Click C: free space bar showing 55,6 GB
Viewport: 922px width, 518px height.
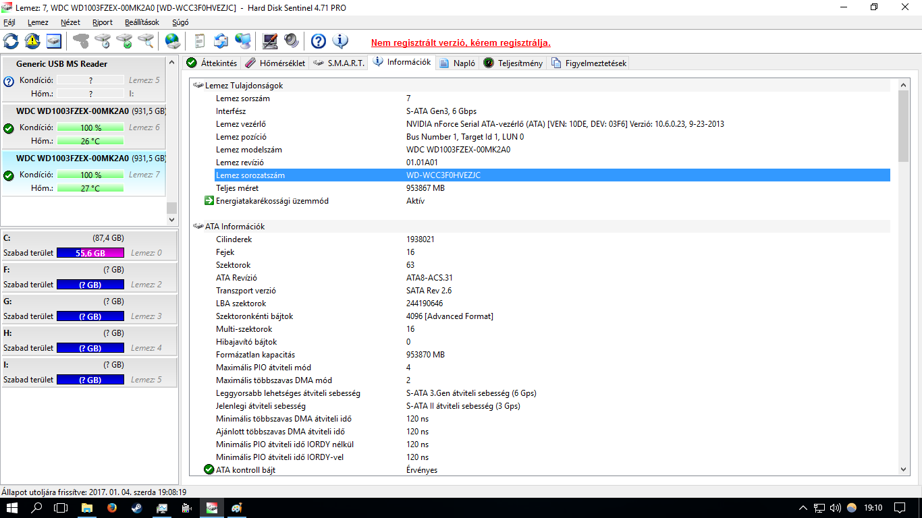90,253
